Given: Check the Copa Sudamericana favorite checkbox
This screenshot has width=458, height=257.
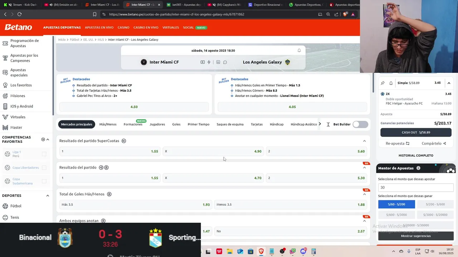Looking at the screenshot, I should pos(44,181).
